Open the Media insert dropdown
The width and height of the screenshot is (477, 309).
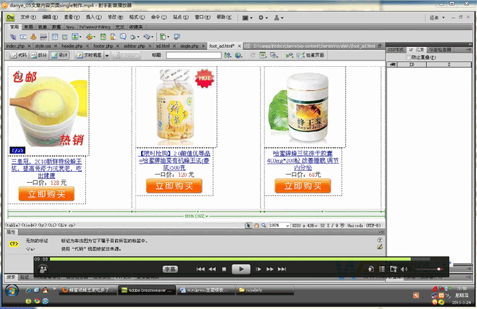coord(91,37)
